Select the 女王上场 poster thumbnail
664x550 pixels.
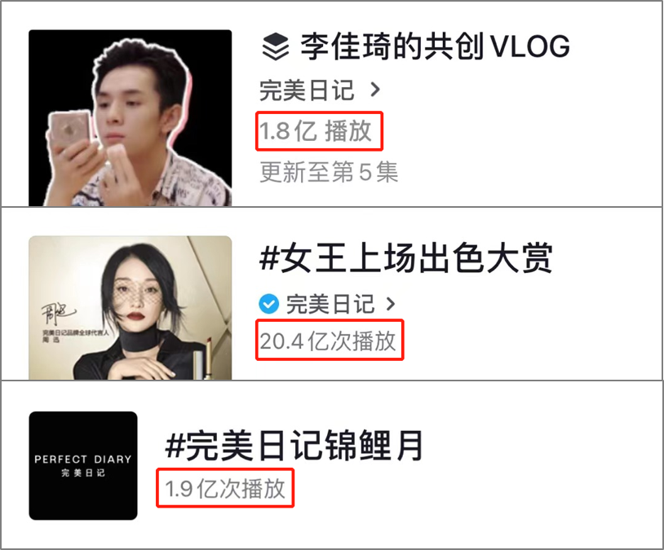pyautogui.click(x=131, y=307)
